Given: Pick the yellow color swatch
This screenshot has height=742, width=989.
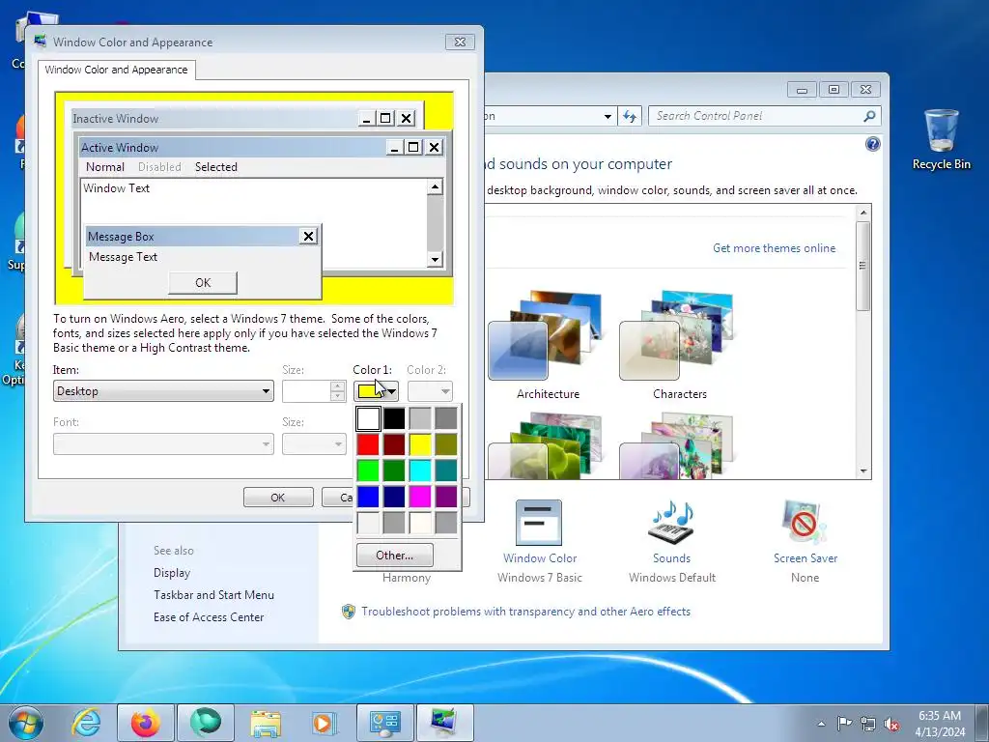Looking at the screenshot, I should click(420, 444).
